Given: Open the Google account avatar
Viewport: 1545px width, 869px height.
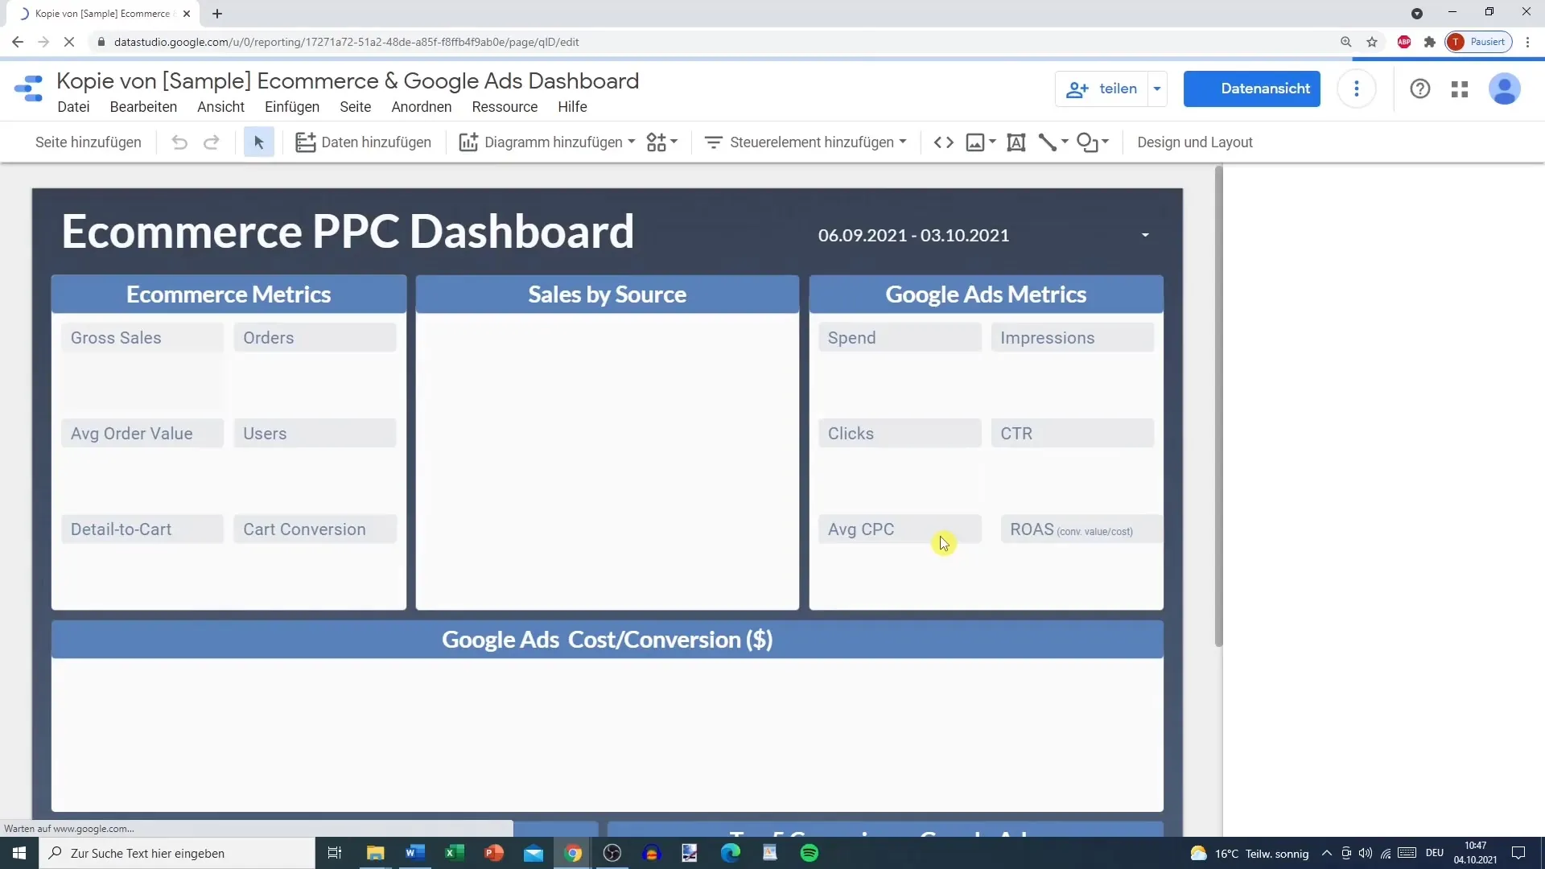Looking at the screenshot, I should coord(1504,89).
